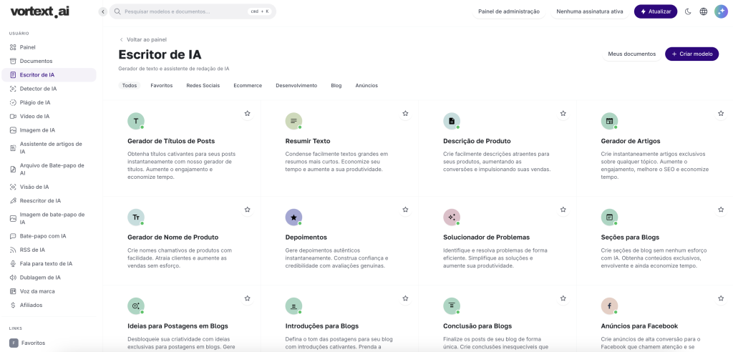Open Arquivo de Bate-papo de AI
This screenshot has width=733, height=352.
(x=49, y=169)
